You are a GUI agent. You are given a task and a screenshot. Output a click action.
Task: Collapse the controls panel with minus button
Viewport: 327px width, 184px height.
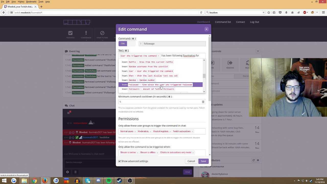[x=258, y=51]
